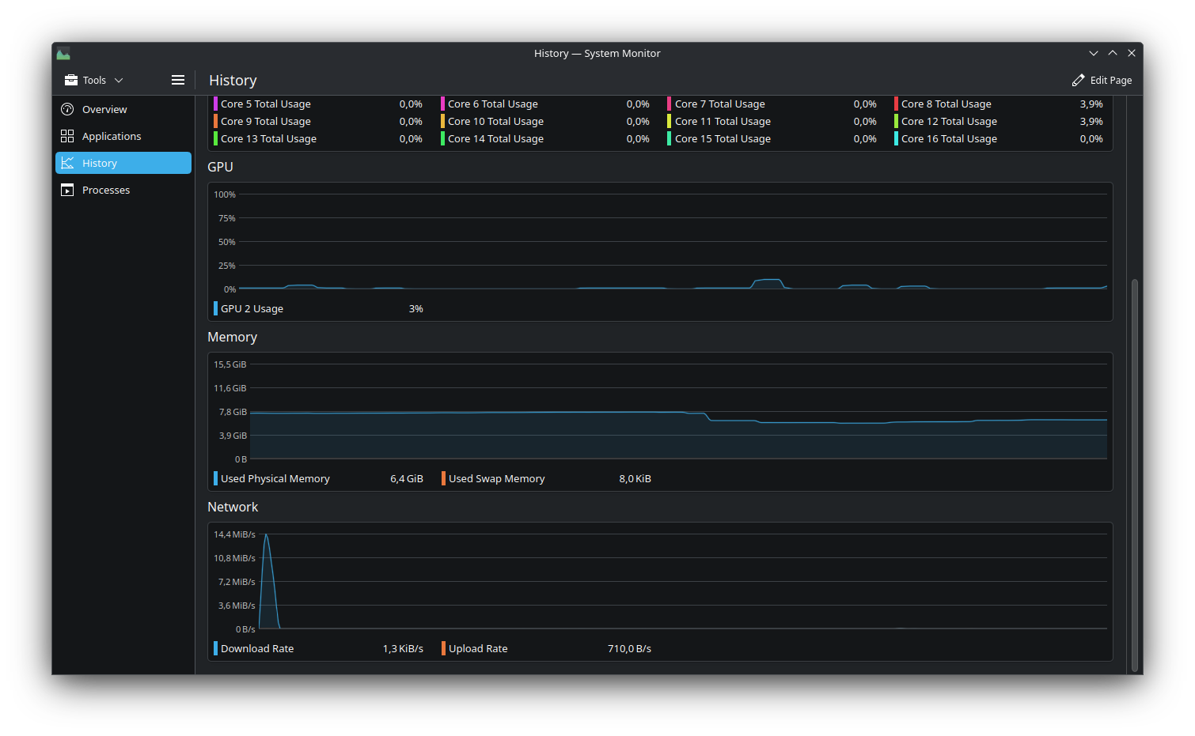Click the vertical scrollbar handle
The width and height of the screenshot is (1195, 736).
point(1134,474)
